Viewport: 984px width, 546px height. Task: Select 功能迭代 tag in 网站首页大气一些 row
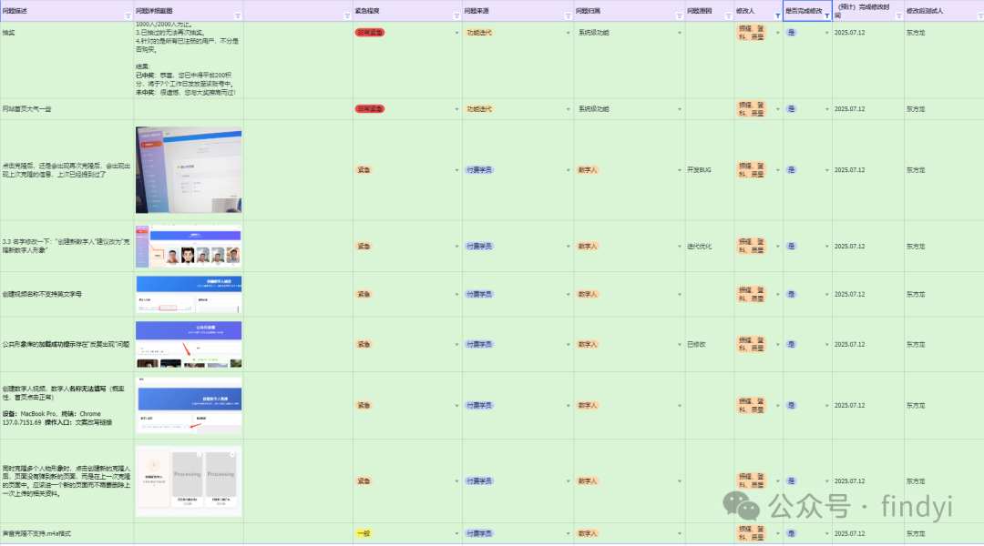click(479, 109)
